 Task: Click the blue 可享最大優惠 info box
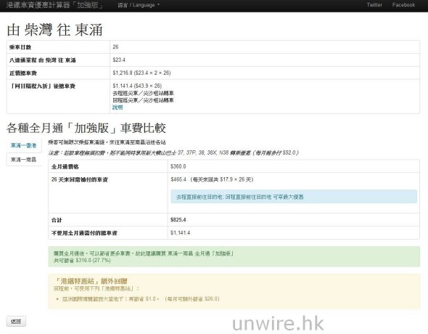(x=294, y=197)
